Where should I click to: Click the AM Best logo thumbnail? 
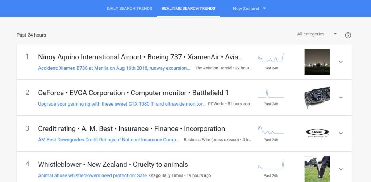coord(317,133)
